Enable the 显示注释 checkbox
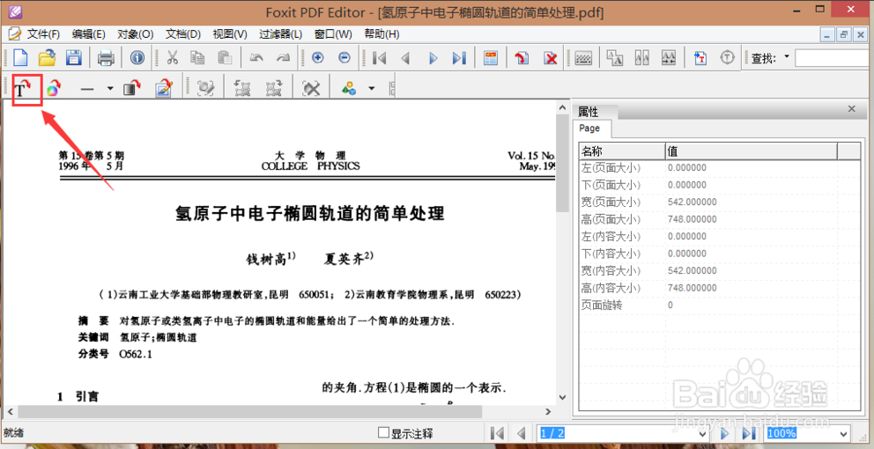 pos(383,432)
